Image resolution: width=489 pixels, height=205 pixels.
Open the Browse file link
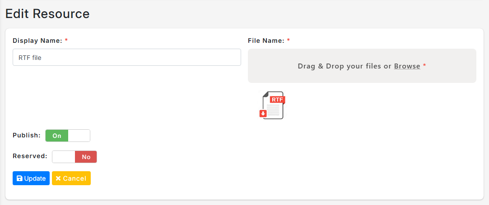(x=407, y=66)
